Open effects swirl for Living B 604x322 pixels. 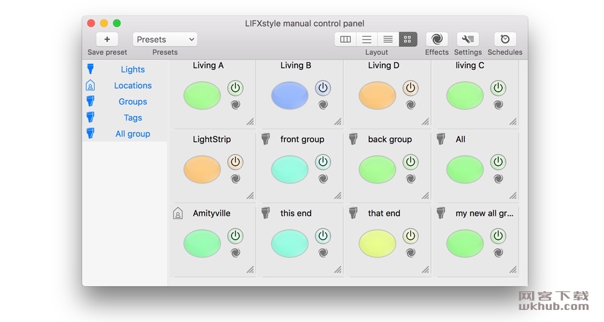coord(323,105)
